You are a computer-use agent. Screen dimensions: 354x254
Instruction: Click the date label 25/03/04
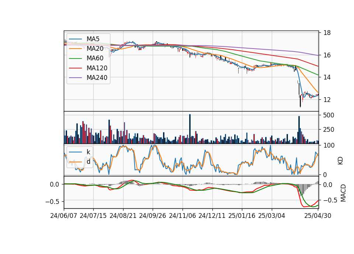[271, 216]
